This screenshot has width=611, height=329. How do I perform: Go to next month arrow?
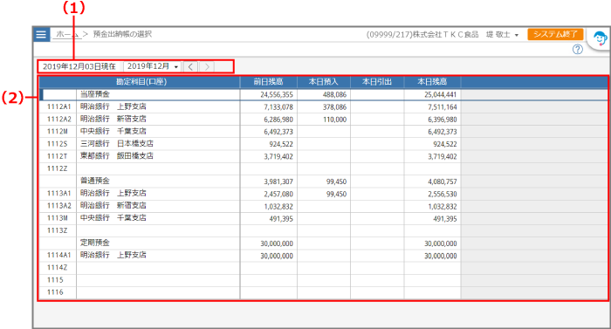pyautogui.click(x=207, y=66)
